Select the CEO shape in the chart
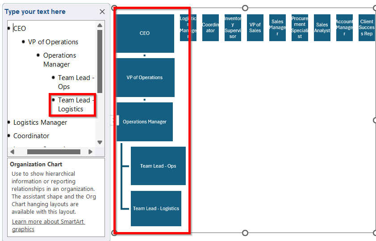The width and height of the screenshot is (376, 241). coord(145,34)
